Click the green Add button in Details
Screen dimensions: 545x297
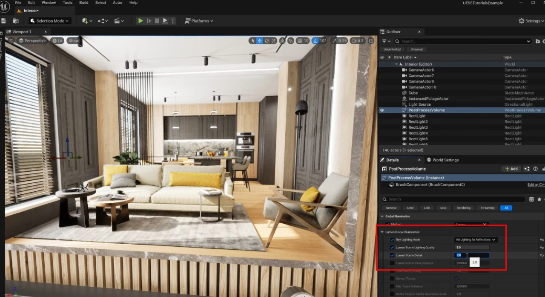pyautogui.click(x=511, y=169)
